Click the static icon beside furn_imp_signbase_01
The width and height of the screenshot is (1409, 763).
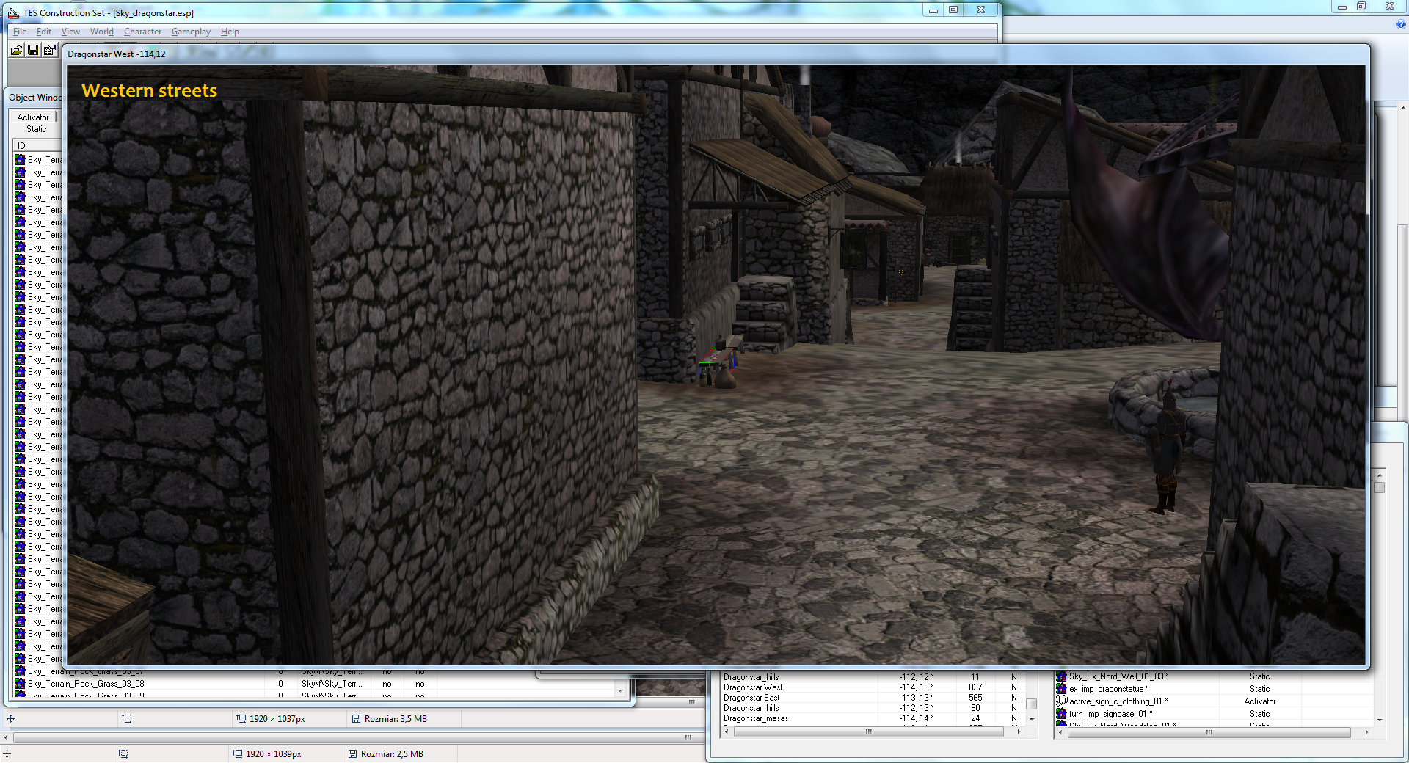click(1061, 714)
